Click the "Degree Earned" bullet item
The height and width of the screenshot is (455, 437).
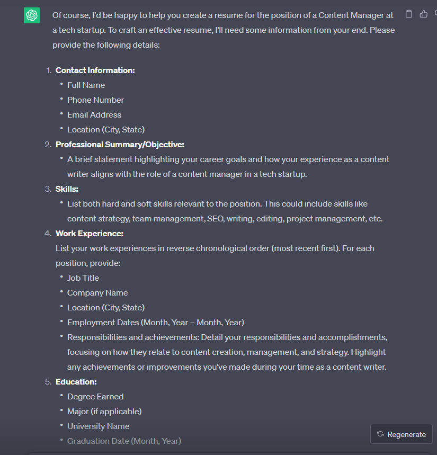[95, 396]
